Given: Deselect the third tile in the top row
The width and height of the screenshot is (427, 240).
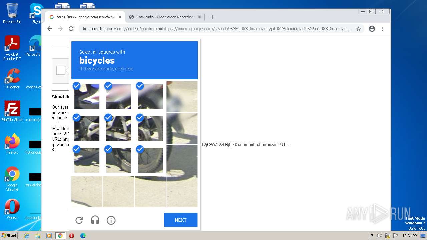Looking at the screenshot, I should click(x=150, y=97).
